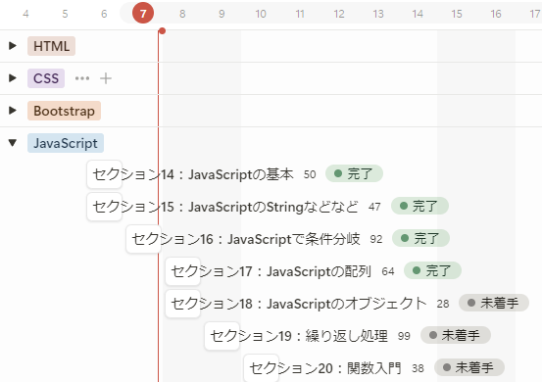Expand the Bootstrap group

tap(13, 111)
